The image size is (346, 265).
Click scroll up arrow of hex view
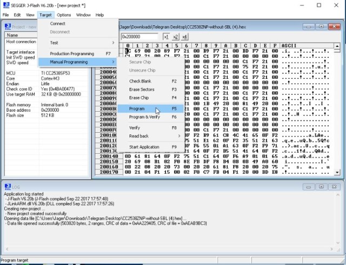point(337,46)
